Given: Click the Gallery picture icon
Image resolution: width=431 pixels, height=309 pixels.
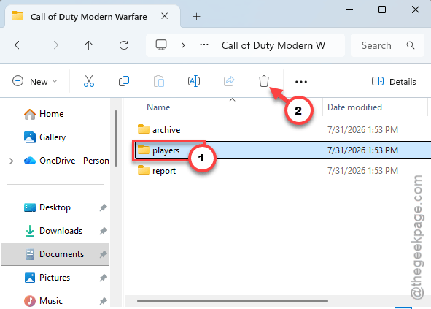Looking at the screenshot, I should (30, 137).
